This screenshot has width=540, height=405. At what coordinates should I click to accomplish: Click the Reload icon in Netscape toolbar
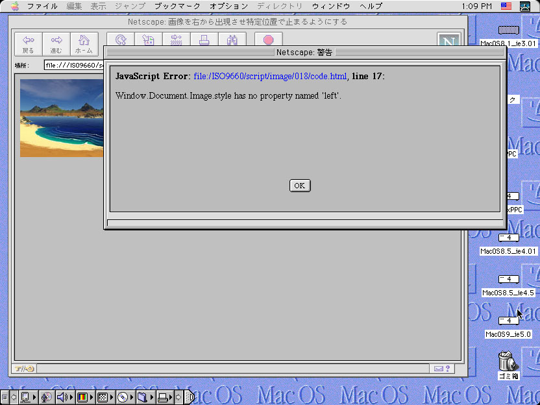click(x=121, y=40)
